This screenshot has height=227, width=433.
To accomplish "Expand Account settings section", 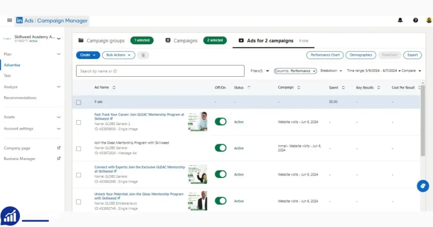I will pos(58,129).
